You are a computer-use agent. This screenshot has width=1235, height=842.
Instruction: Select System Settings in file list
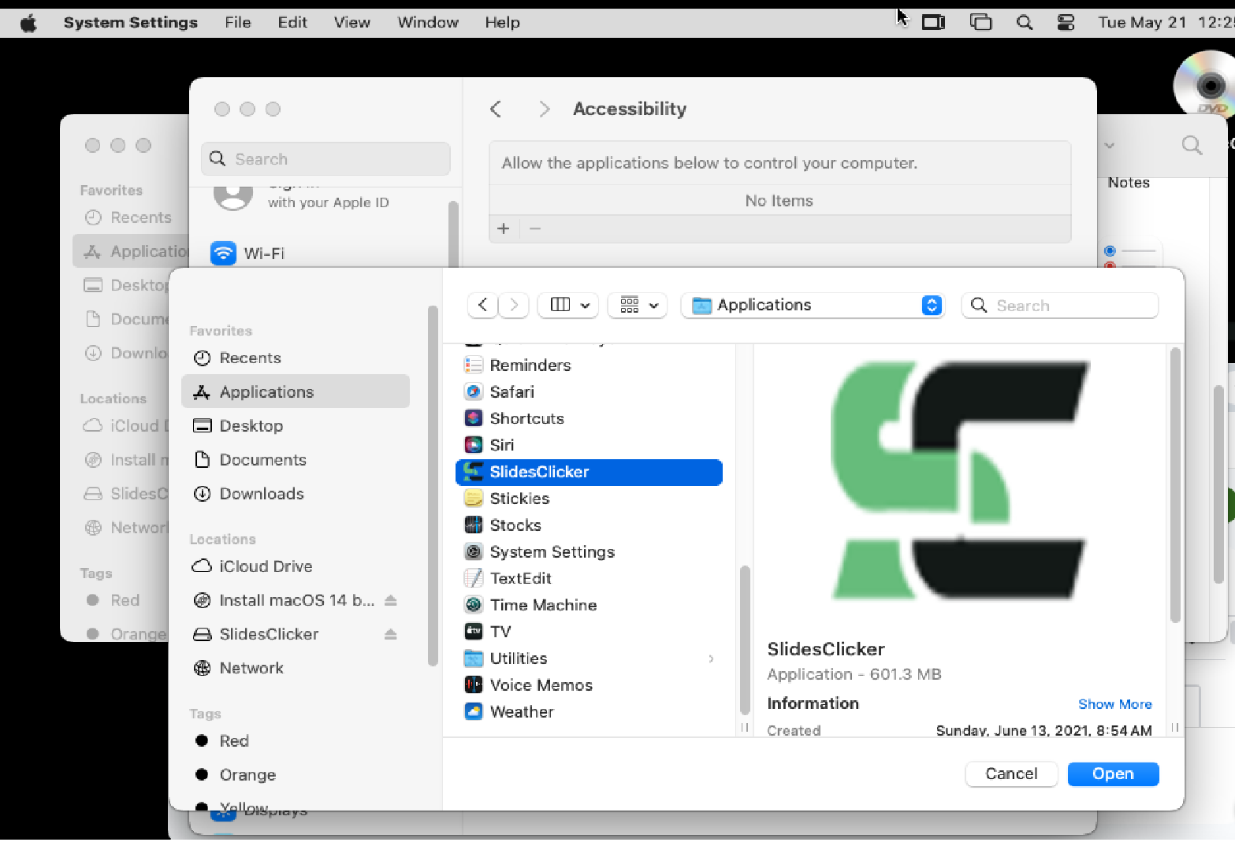coord(589,552)
